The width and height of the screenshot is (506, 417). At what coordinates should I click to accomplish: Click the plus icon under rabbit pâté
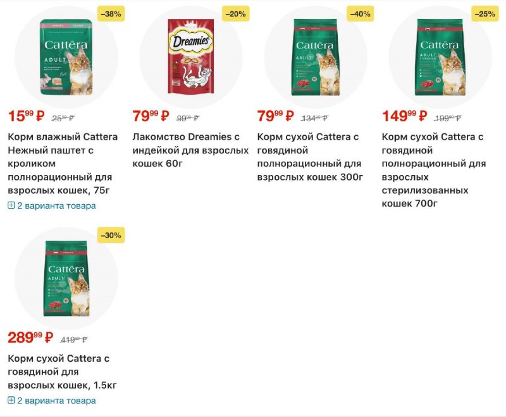coord(11,205)
